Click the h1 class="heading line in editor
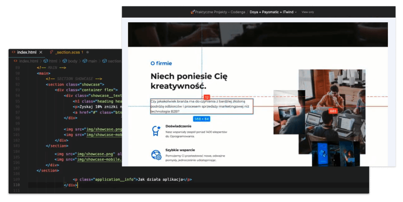 click(x=97, y=101)
